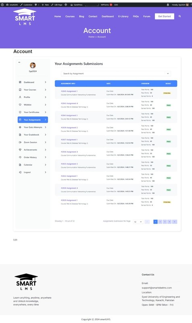Click New in the admin bar

point(45,5)
